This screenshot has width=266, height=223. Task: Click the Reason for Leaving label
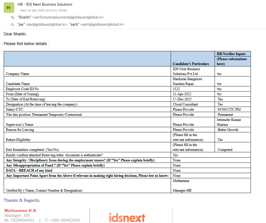coord(20,130)
